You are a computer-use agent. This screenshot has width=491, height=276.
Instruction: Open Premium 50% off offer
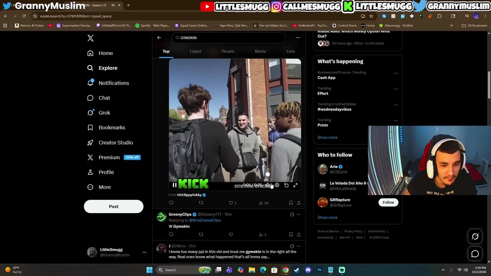[114, 158]
